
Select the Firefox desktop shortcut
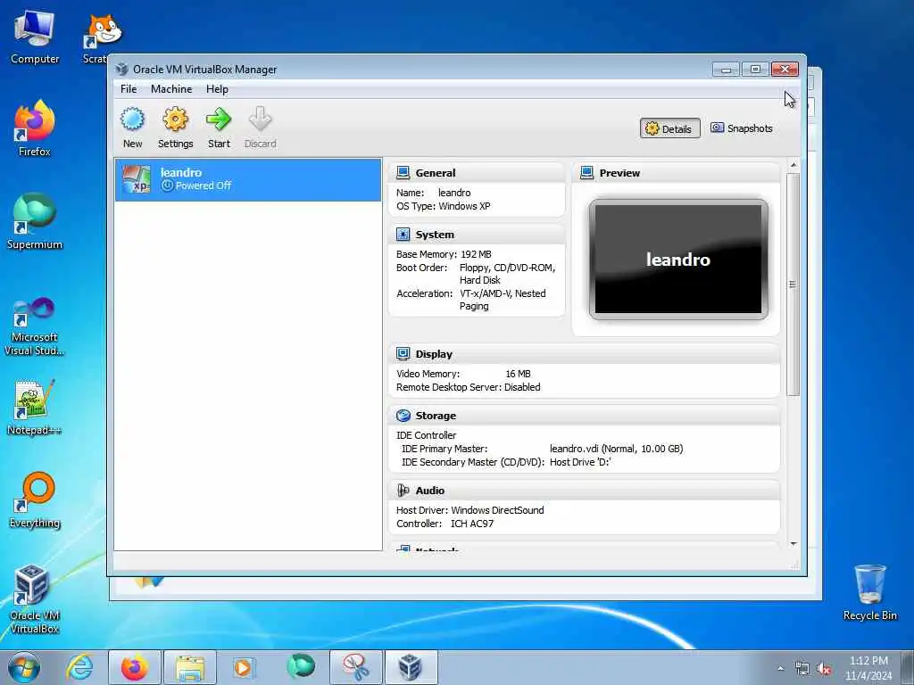pos(35,128)
